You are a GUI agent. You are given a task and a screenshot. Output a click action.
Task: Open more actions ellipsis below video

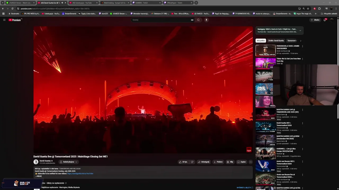click(251, 162)
